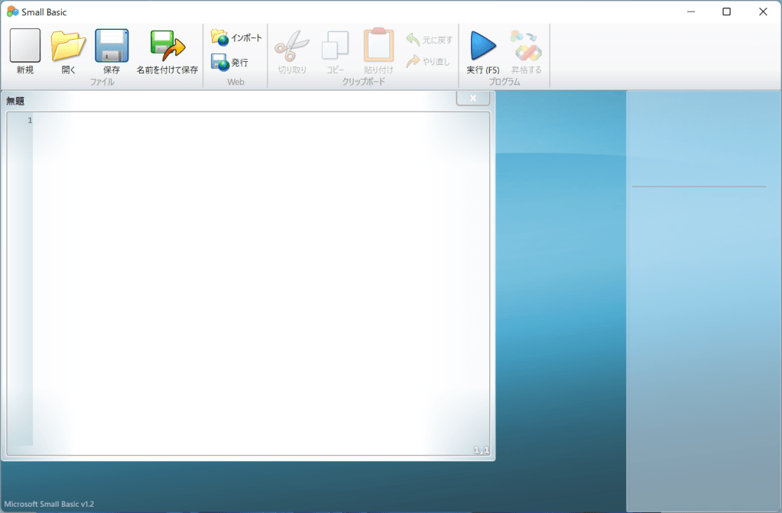Maximize the Small Basic window
Image resolution: width=782 pixels, height=513 pixels.
(x=726, y=11)
